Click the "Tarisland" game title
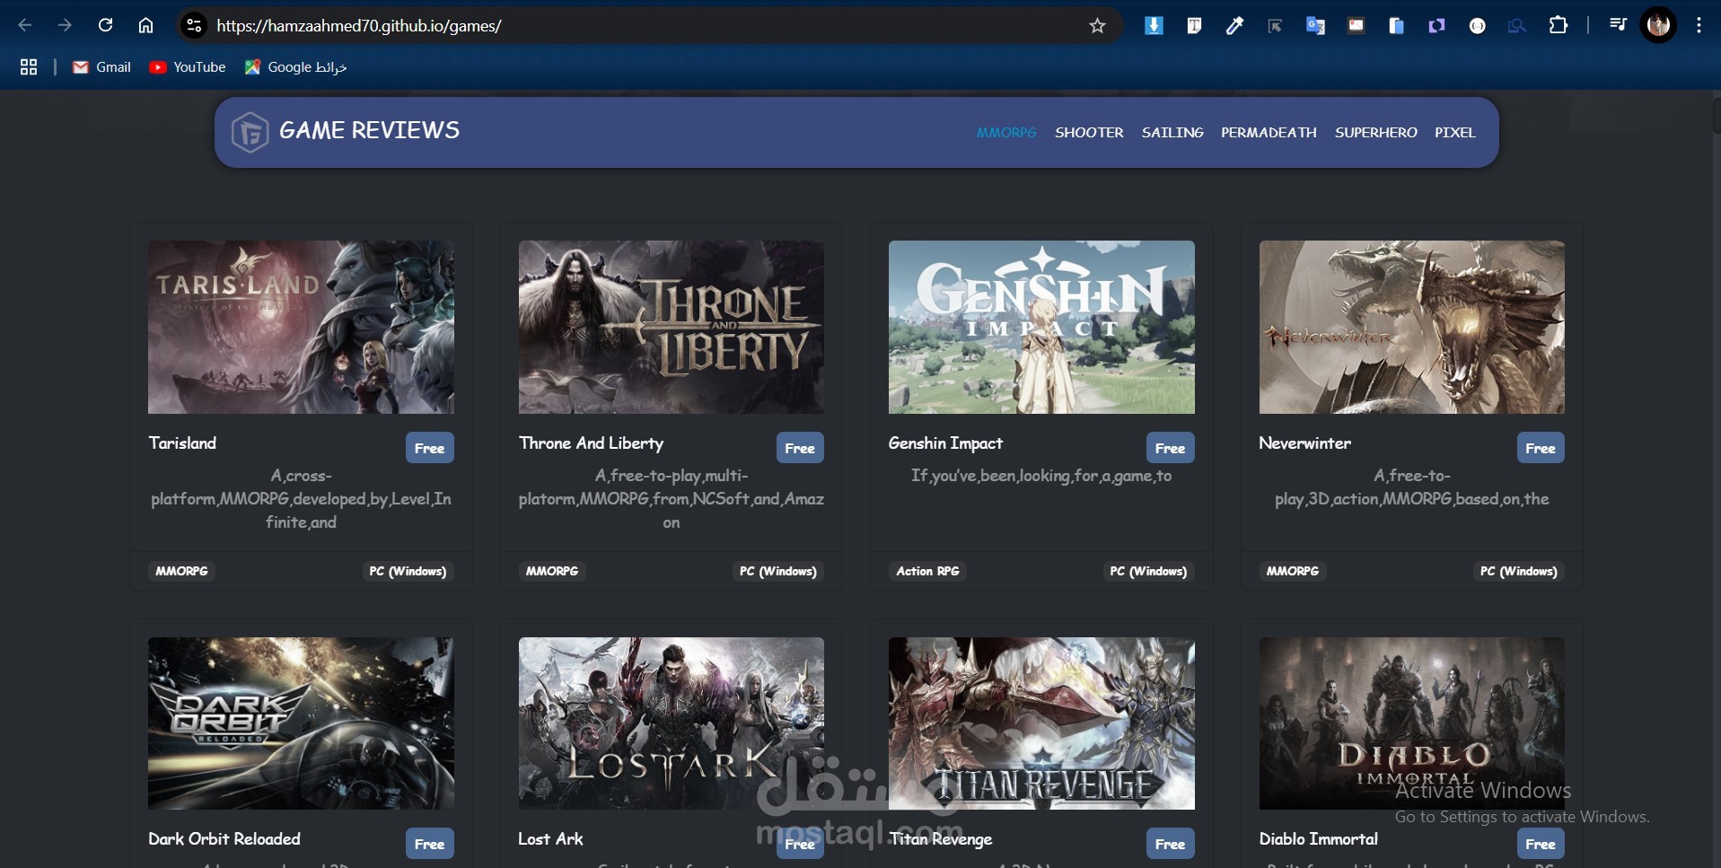Viewport: 1721px width, 868px height. click(182, 443)
